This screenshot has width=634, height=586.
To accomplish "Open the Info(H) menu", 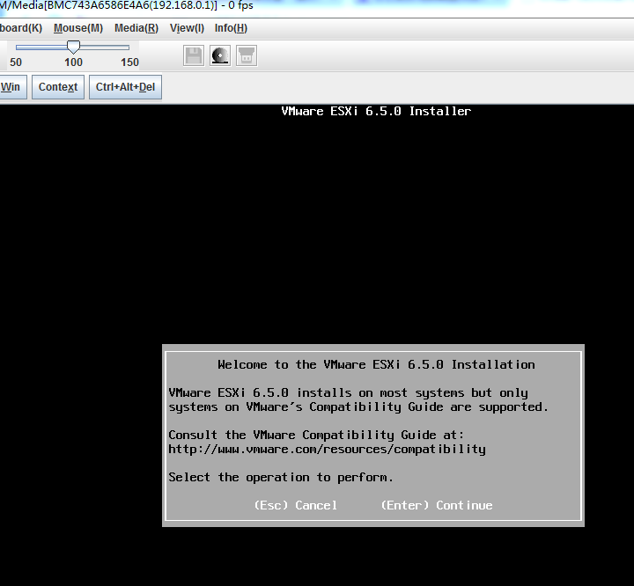I will pyautogui.click(x=231, y=28).
